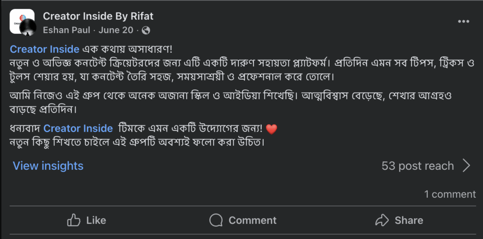Open the Creator Inside By Rifat group page
483x239 pixels.
(98, 16)
